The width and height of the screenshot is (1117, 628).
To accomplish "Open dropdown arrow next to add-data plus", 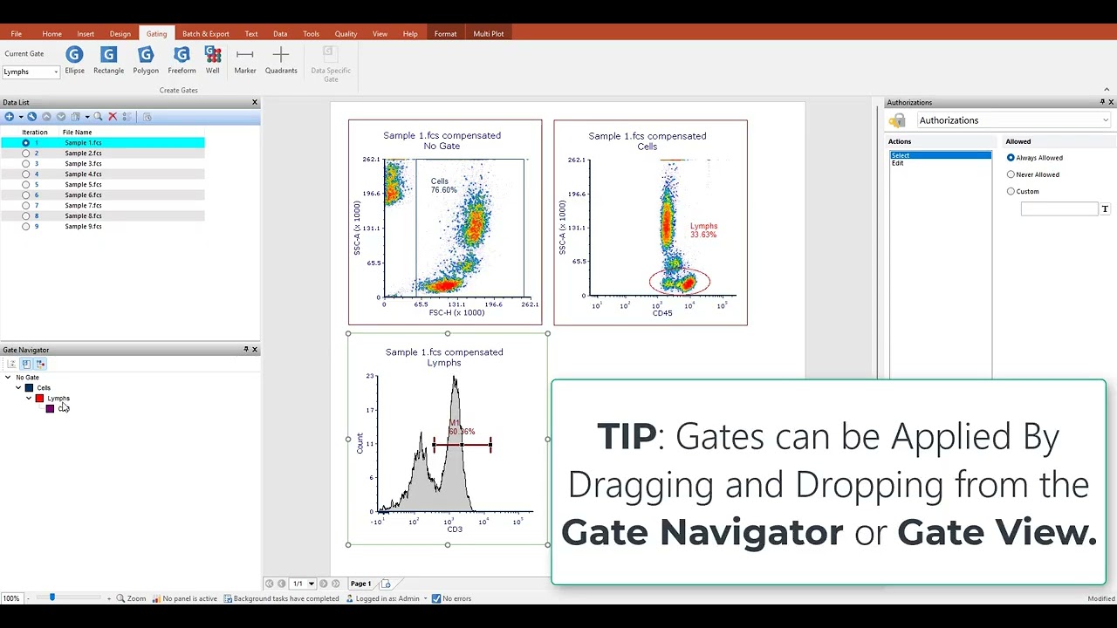I will 21,117.
